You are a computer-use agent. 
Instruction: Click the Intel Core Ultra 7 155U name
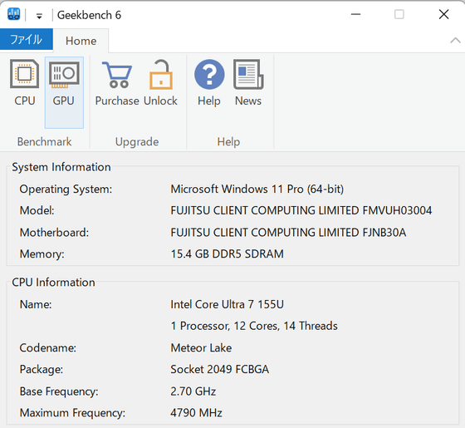tap(228, 304)
